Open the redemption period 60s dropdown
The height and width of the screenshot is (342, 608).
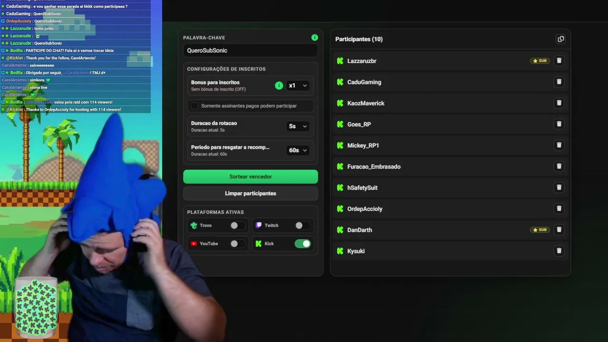[x=298, y=150]
